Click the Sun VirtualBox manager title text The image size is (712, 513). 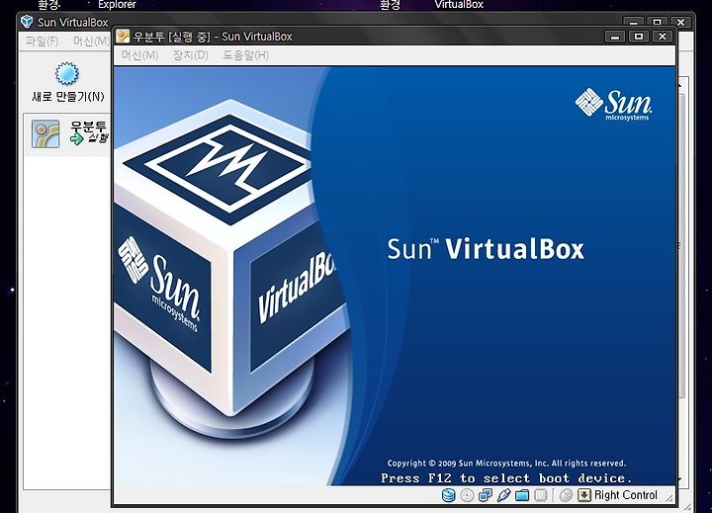(72, 23)
